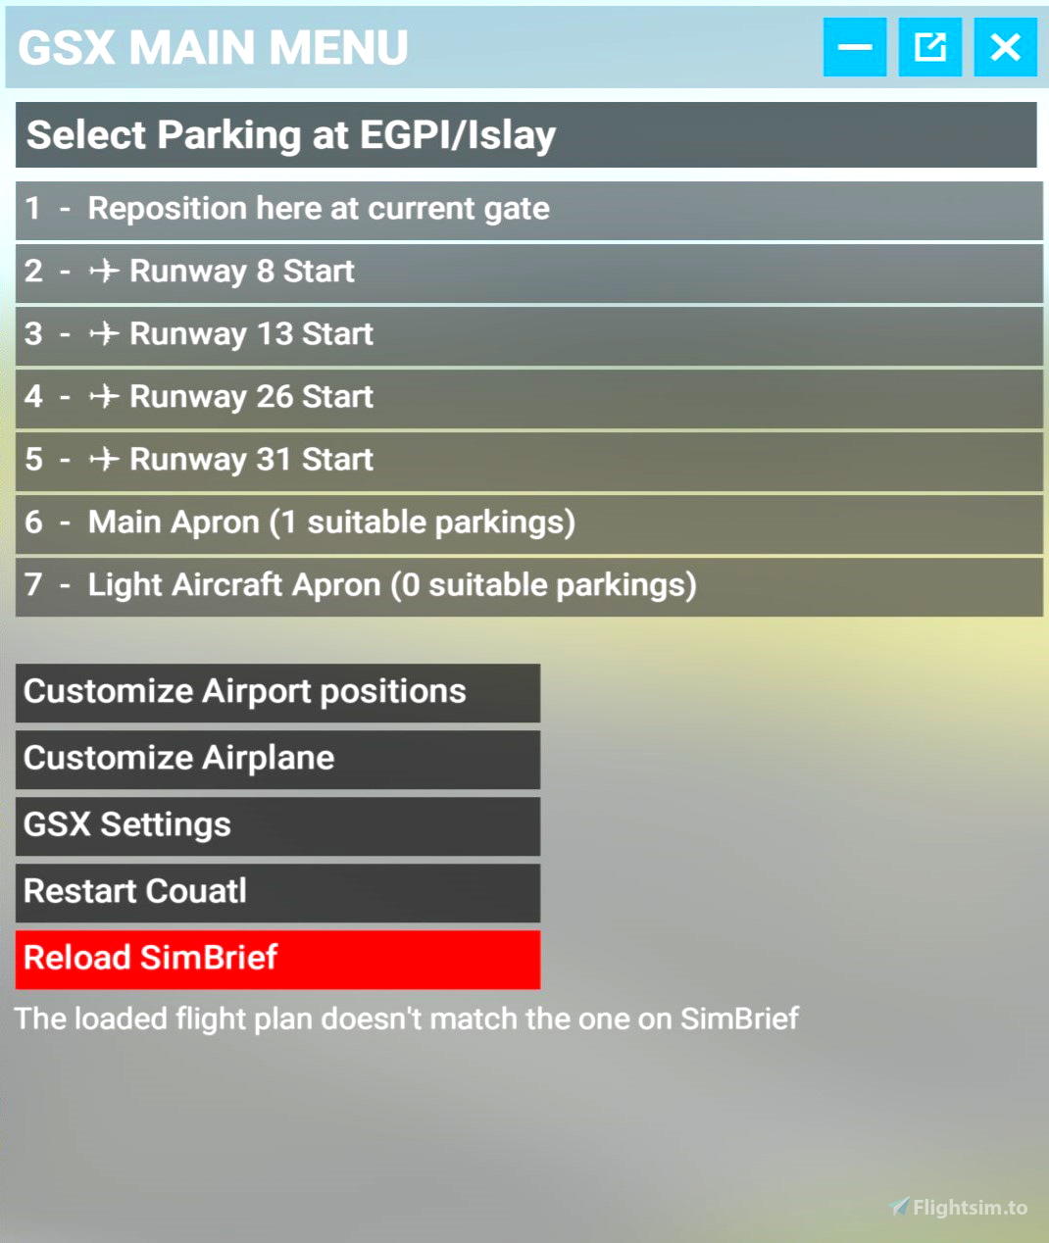Viewport: 1049px width, 1243px height.
Task: Open Customize Airport positions
Action: (x=277, y=693)
